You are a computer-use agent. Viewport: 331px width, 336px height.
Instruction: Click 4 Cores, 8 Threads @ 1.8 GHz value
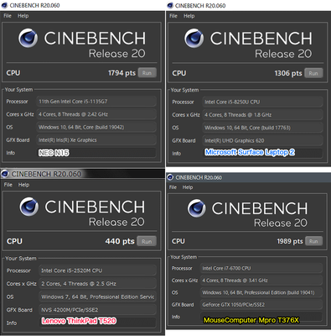(x=262, y=115)
